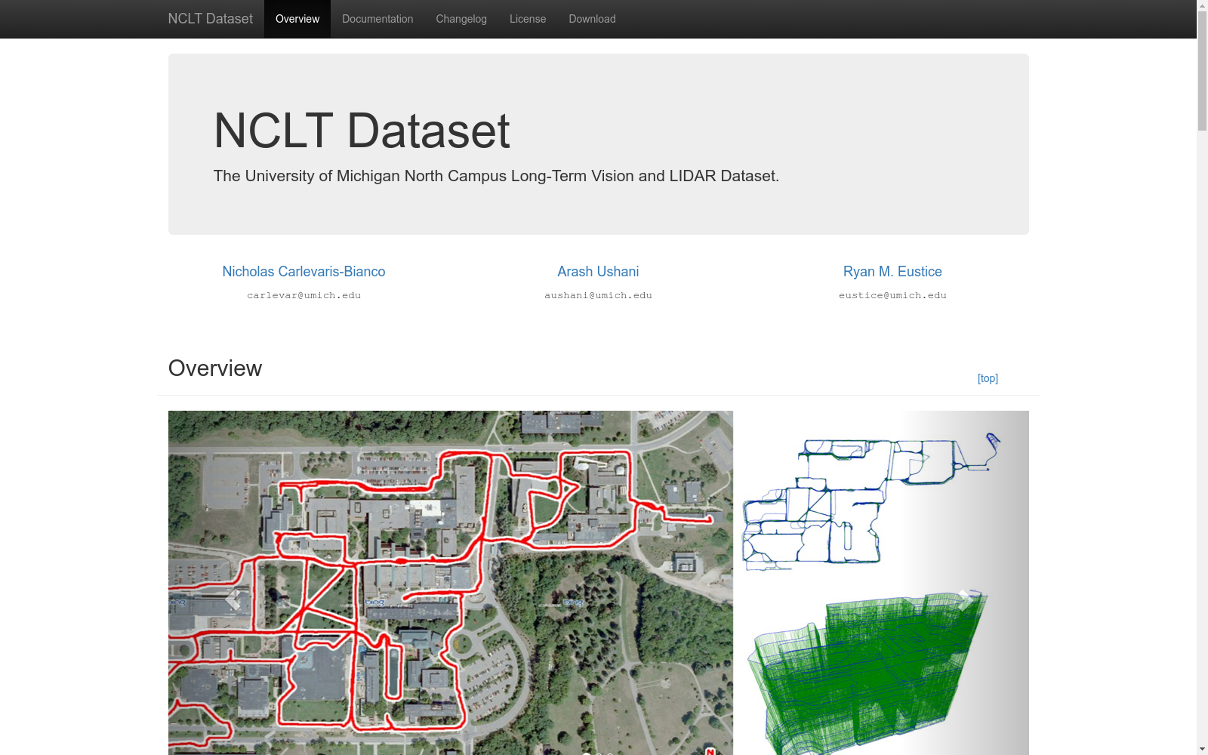Viewport: 1208px width, 755px height.
Task: Click the large NCLT Dataset page title
Action: (x=362, y=131)
